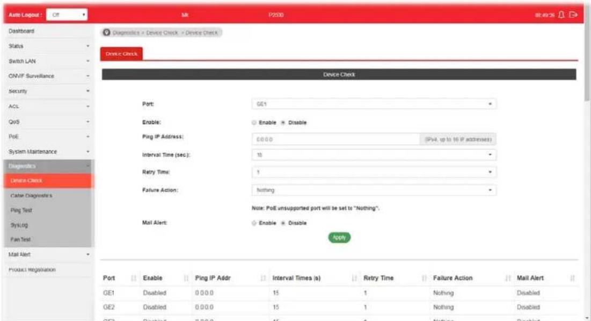Expand the Switch LAN sidebar menu

tap(48, 61)
